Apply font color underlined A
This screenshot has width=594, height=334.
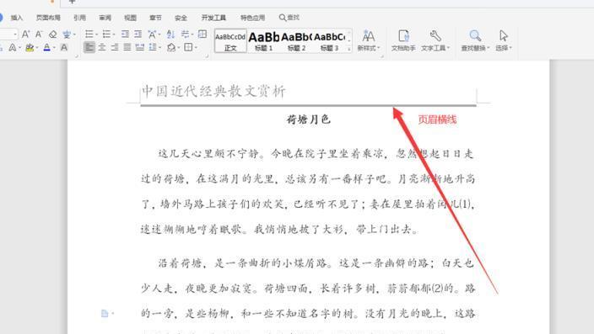click(46, 47)
